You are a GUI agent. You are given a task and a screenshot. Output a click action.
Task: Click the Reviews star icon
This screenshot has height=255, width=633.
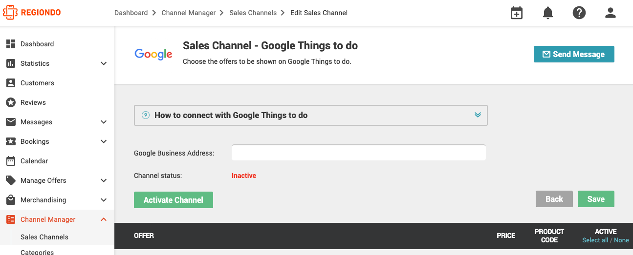pos(11,102)
